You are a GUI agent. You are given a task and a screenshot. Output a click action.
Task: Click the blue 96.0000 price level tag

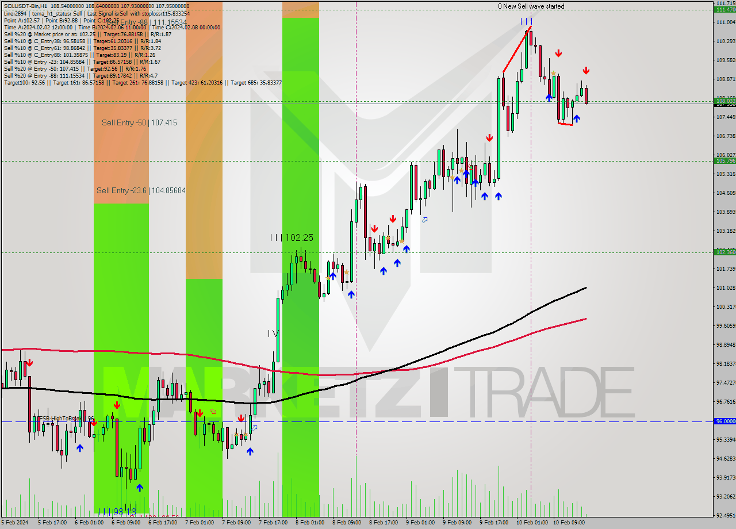[x=724, y=421]
